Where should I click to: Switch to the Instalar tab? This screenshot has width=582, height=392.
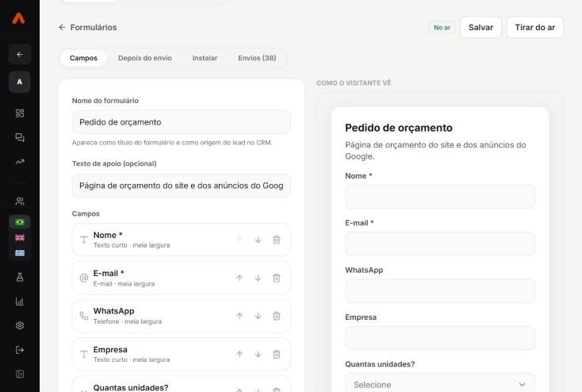[205, 58]
